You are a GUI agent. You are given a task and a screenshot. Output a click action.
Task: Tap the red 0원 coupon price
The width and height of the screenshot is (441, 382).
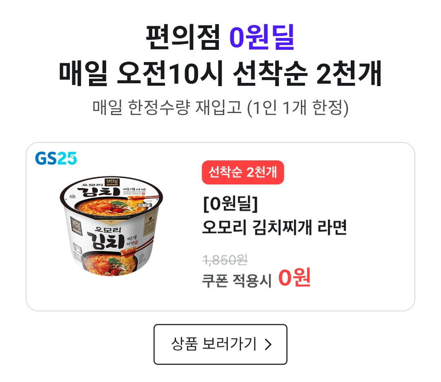coord(294,278)
